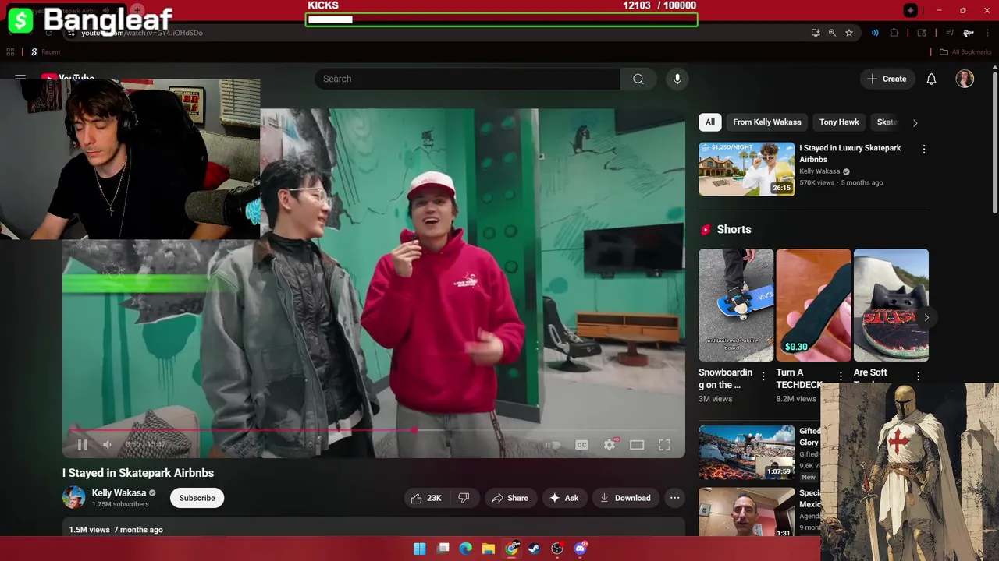The image size is (999, 561).
Task: Open the Create menu button
Action: [887, 79]
